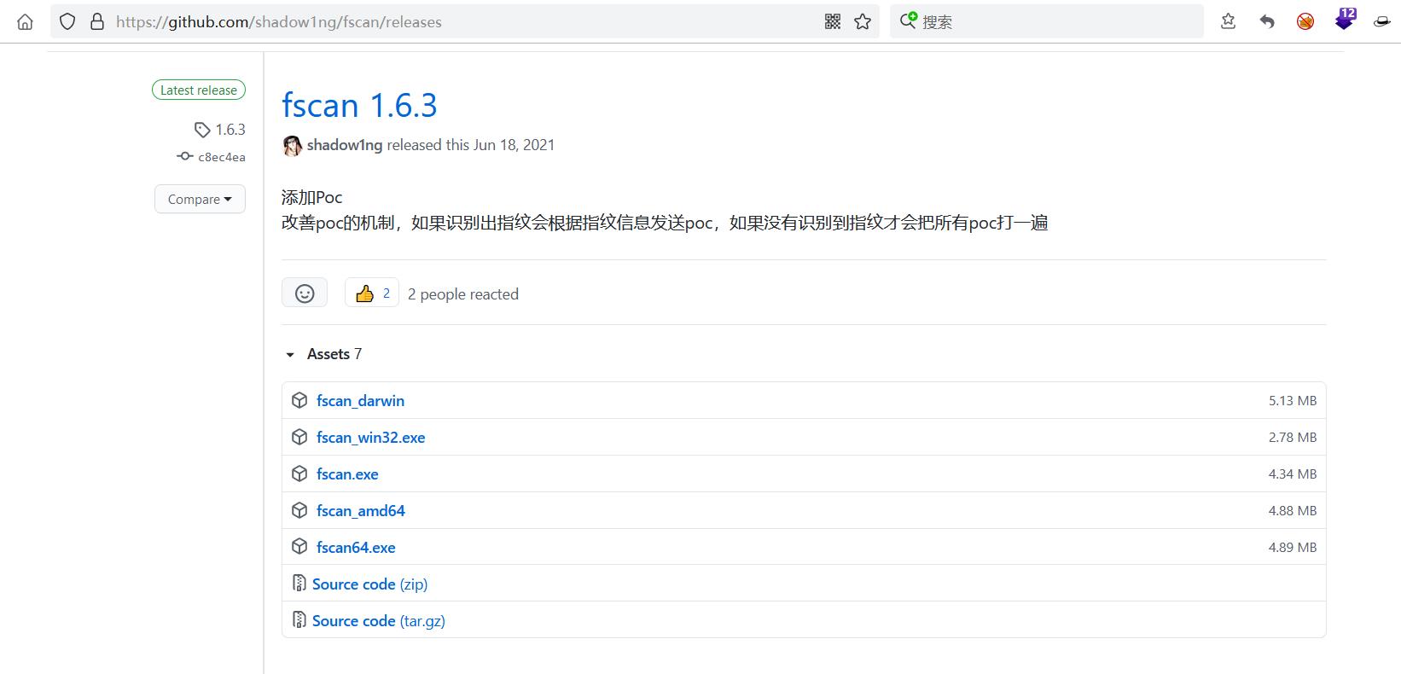
Task: Download fscan.exe
Action: point(347,474)
